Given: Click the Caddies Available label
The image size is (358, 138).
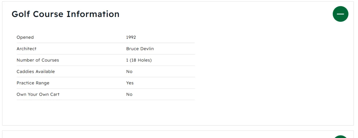Looking at the screenshot, I should pos(36,72).
